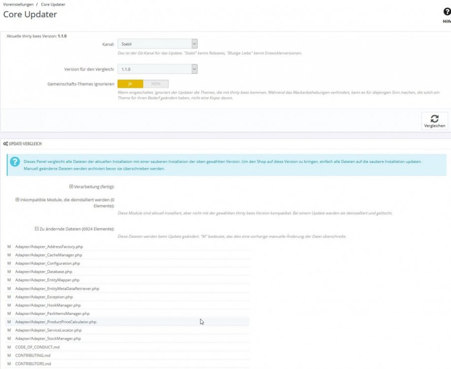The image size is (451, 369).
Task: Expand the Verarbeitung (fertig) section
Action: pos(71,186)
